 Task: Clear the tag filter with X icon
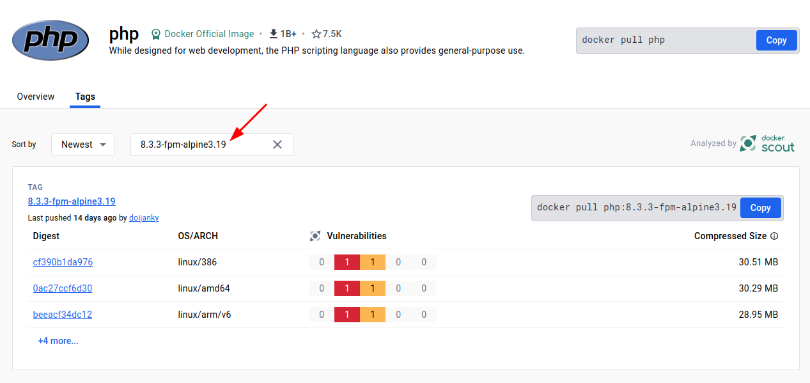pos(277,145)
